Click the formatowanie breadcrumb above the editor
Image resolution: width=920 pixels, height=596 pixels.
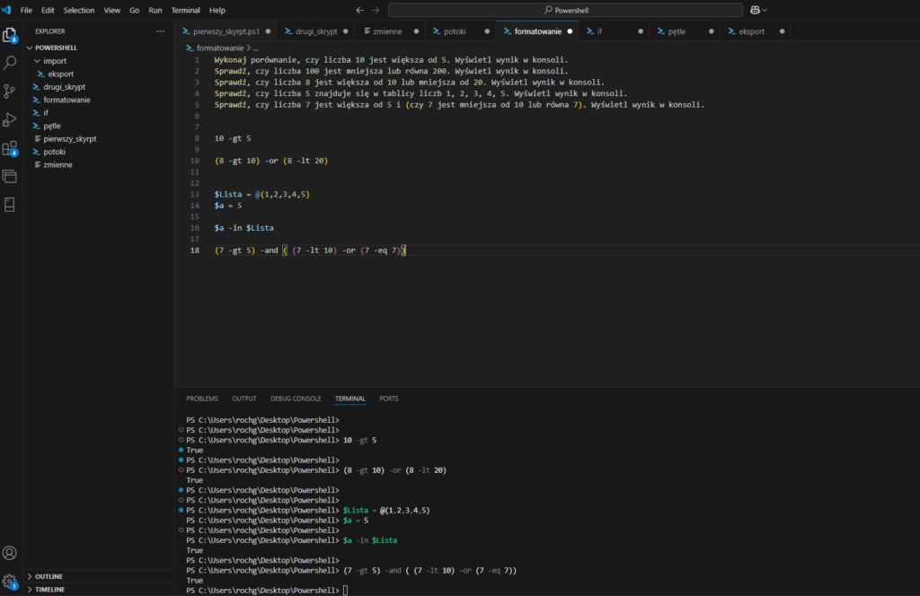click(x=218, y=48)
